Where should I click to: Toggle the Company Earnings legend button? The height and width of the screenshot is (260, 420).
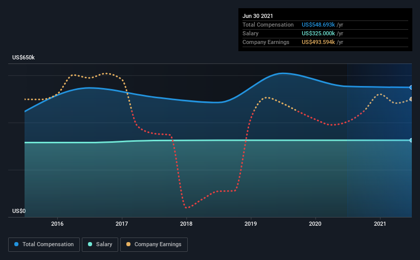154,245
